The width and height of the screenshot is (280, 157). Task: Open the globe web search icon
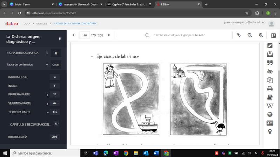tap(270, 114)
